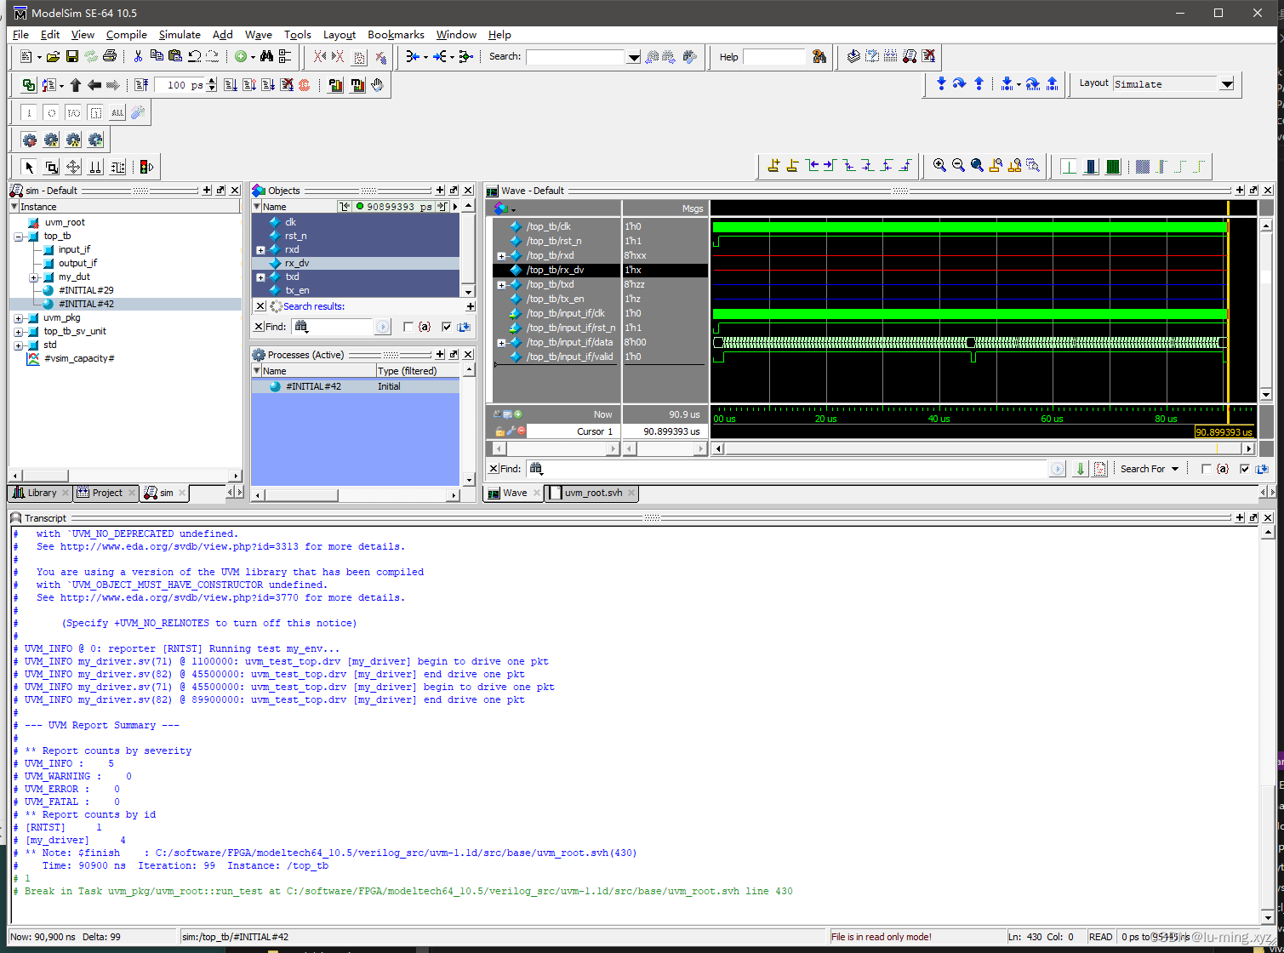Click the run length field showing 100 ps
The width and height of the screenshot is (1284, 953).
click(x=179, y=85)
